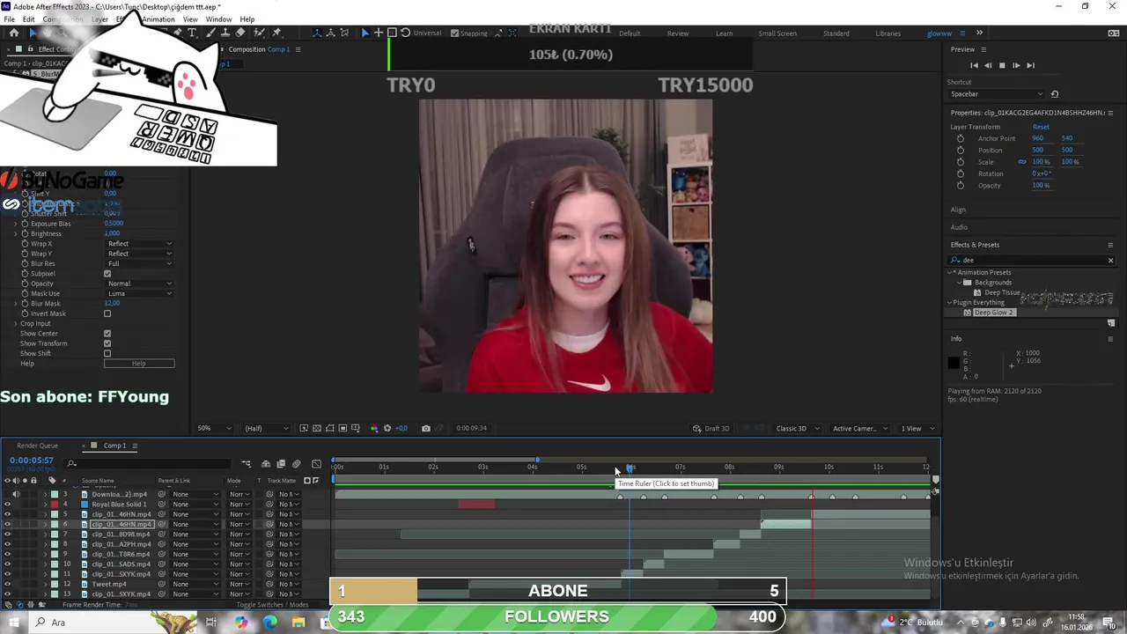
Task: Toggle the Show Transform checkbox
Action: [x=107, y=343]
